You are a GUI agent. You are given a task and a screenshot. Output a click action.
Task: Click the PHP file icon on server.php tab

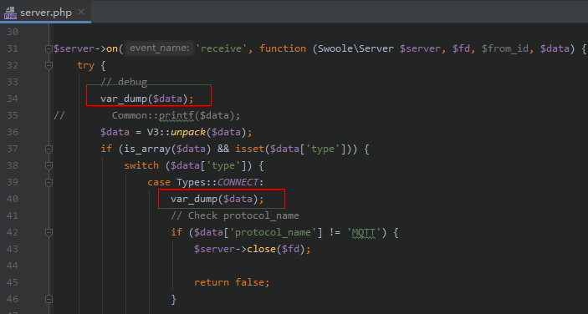[x=10, y=13]
